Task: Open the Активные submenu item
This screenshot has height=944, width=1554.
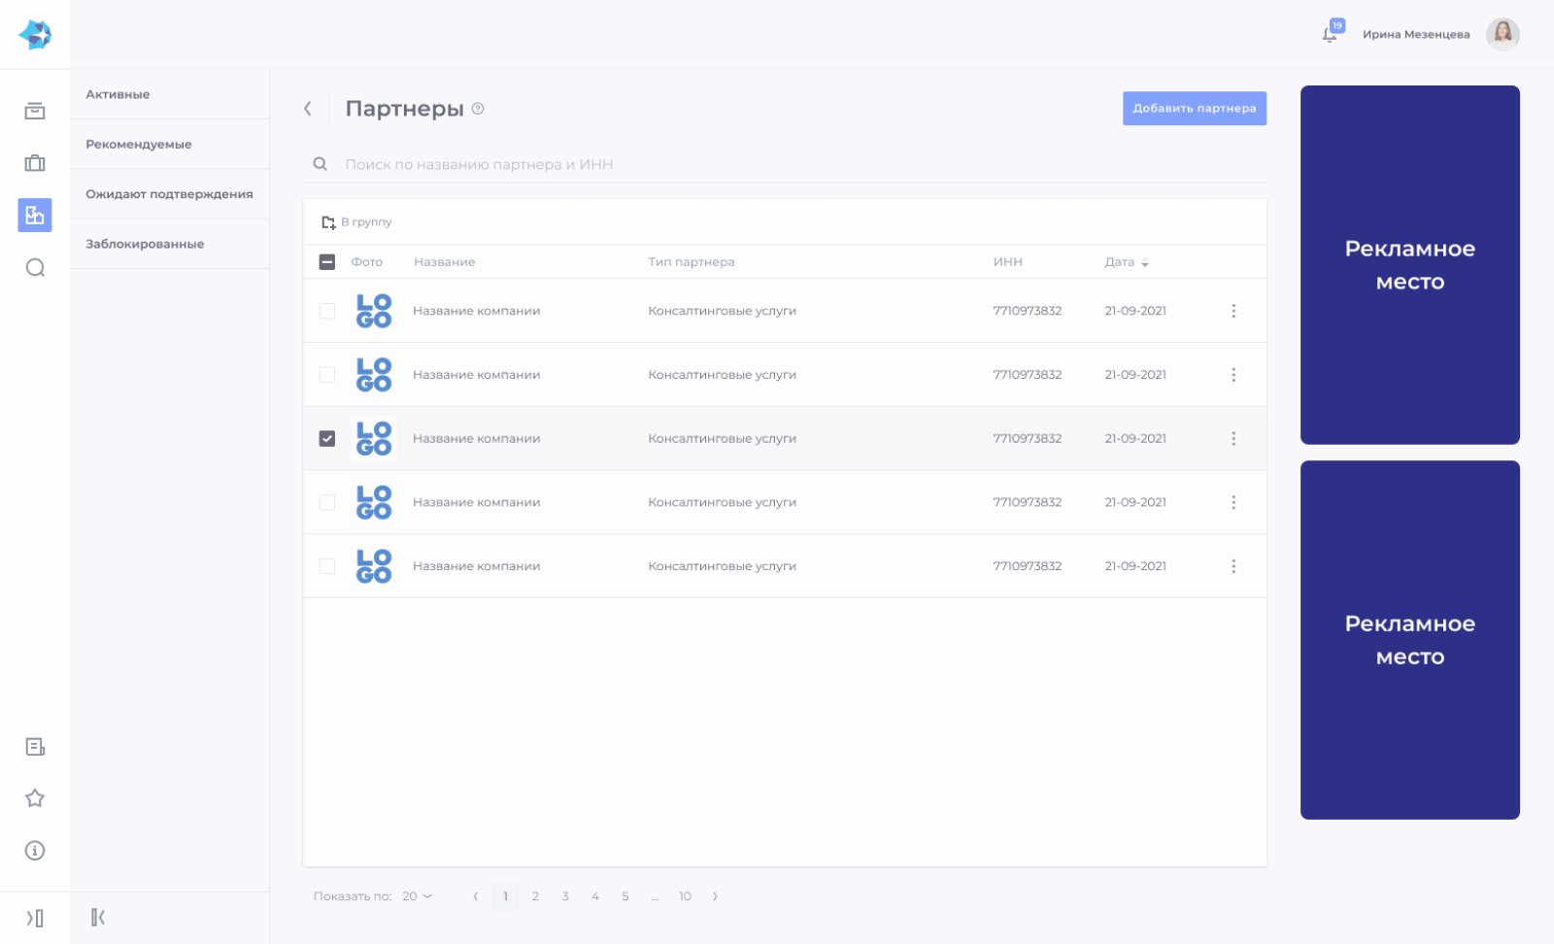Action: (x=169, y=94)
